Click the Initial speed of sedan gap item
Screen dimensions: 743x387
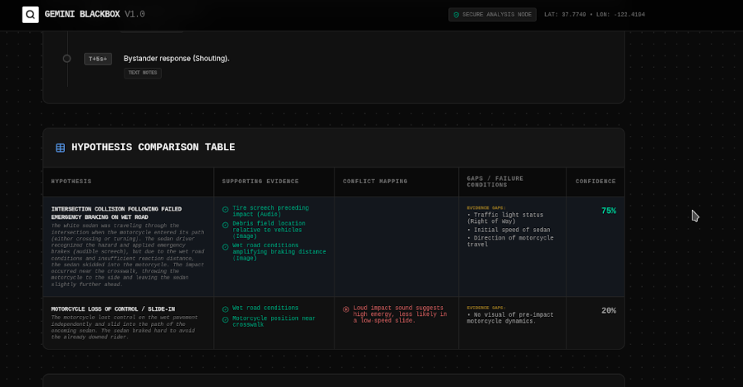(509, 230)
